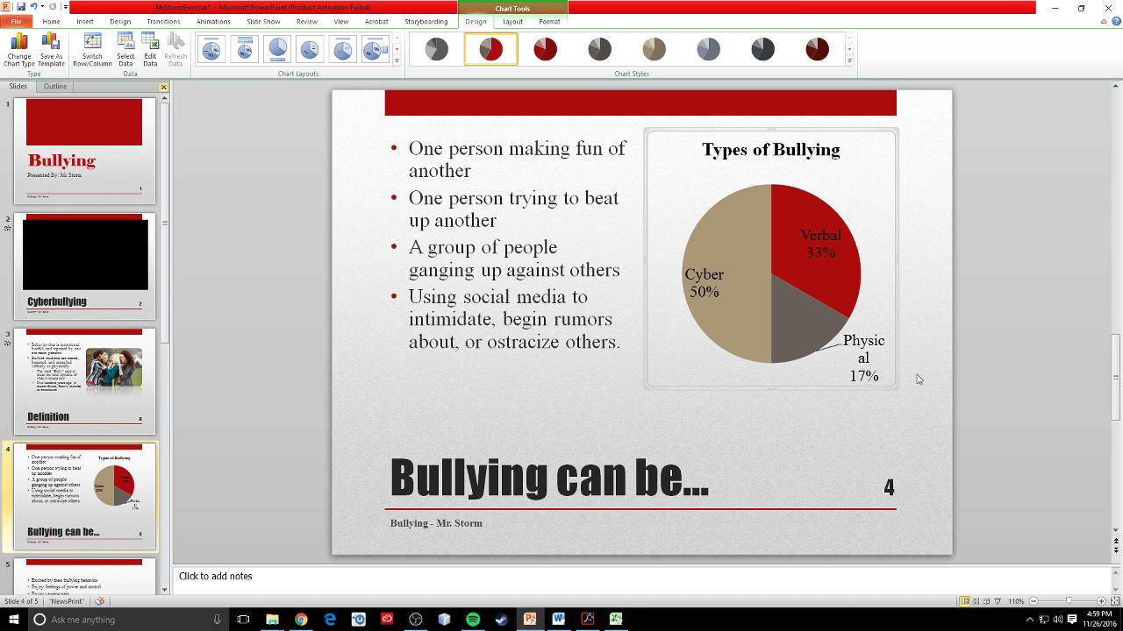Image resolution: width=1123 pixels, height=631 pixels.
Task: Open Chrome from the taskbar
Action: (301, 620)
